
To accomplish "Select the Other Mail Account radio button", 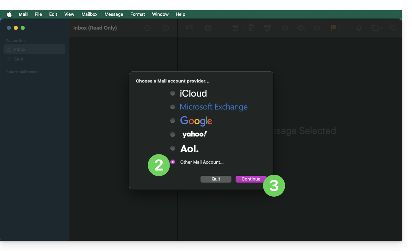I will tap(173, 162).
